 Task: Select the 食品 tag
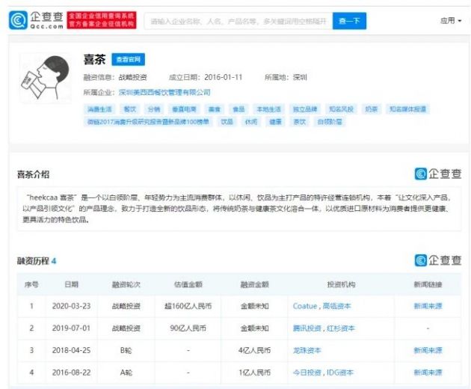coord(238,109)
